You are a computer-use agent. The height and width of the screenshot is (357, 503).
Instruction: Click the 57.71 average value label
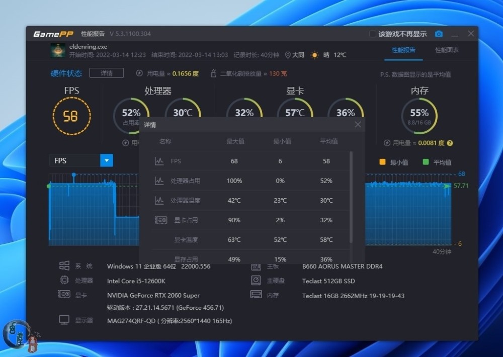coord(461,186)
